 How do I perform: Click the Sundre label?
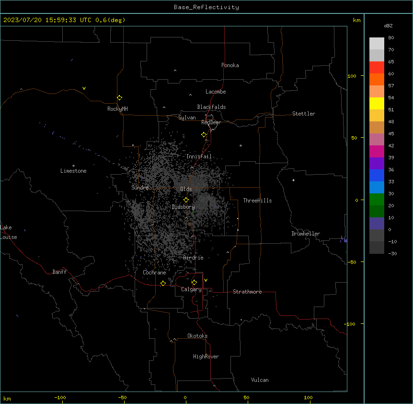coord(140,188)
